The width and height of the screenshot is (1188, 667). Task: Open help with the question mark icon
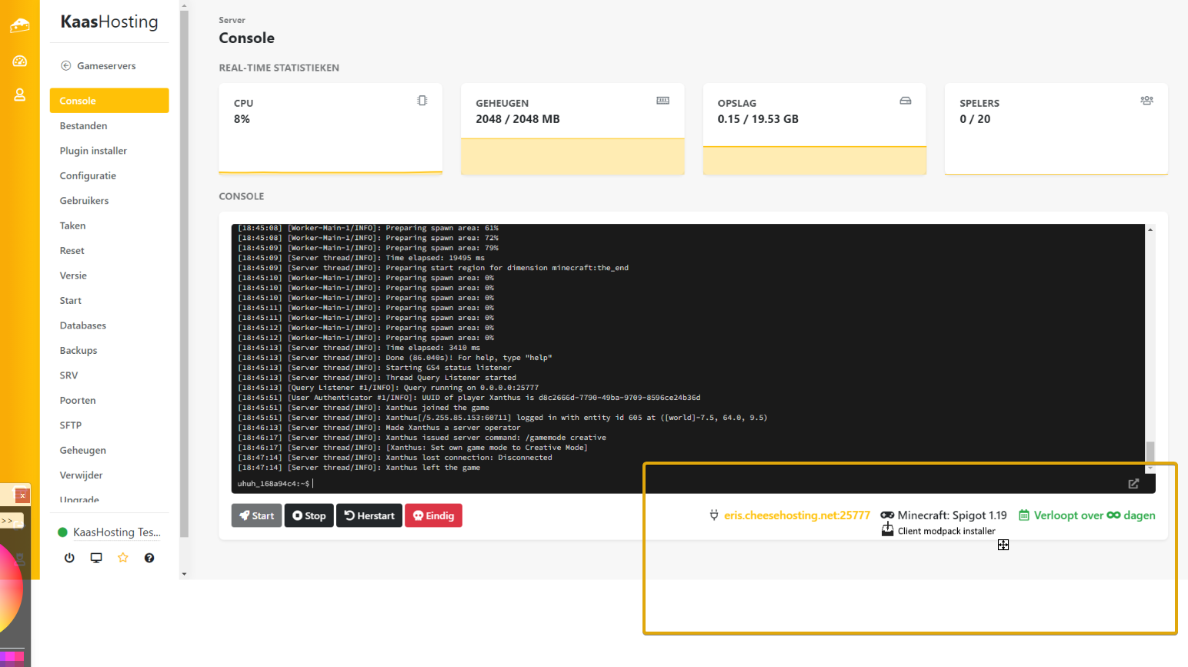(x=149, y=558)
